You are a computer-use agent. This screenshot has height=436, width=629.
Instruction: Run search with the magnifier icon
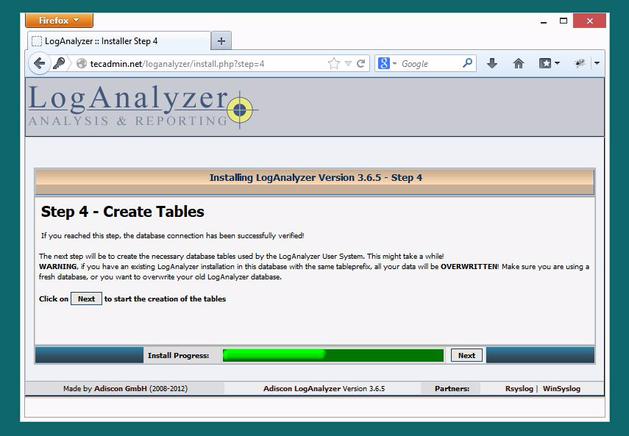coord(467,63)
